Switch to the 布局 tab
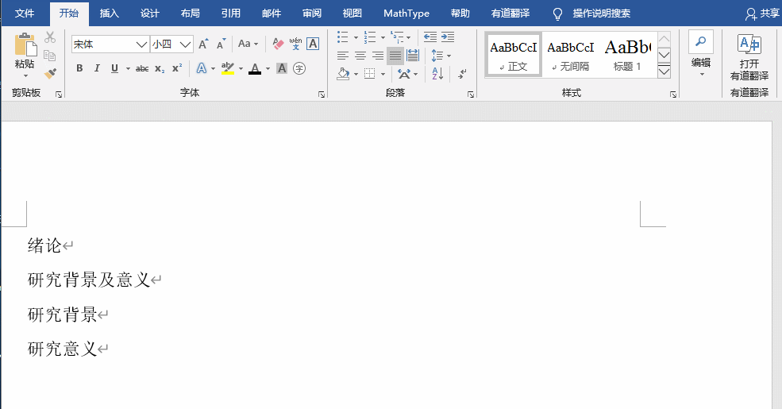This screenshot has width=782, height=409. (190, 14)
